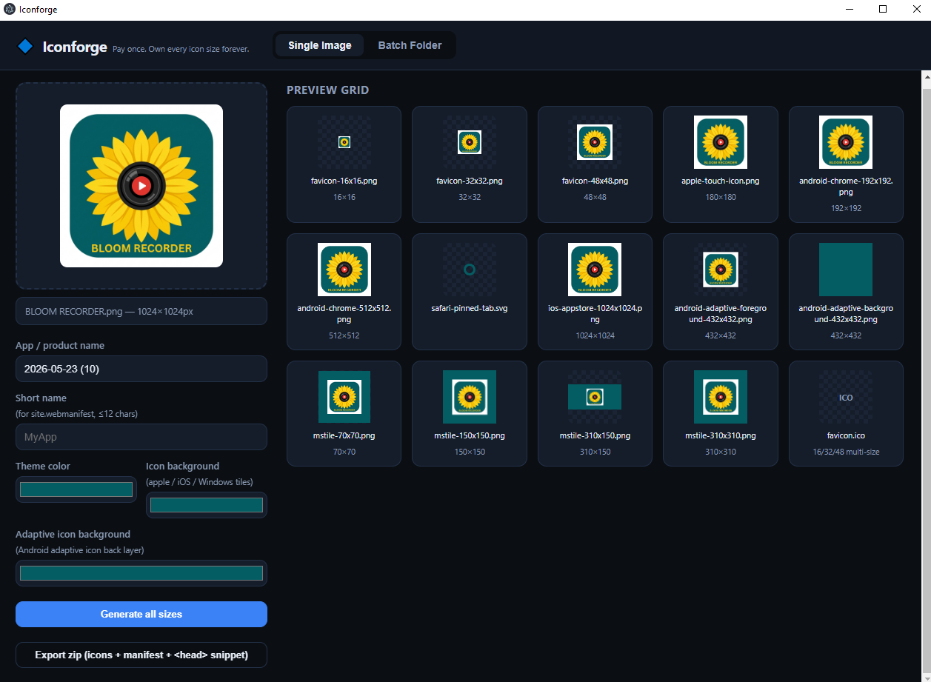Select the favicon-48x48.png preview icon
The height and width of the screenshot is (682, 931).
coord(595,142)
